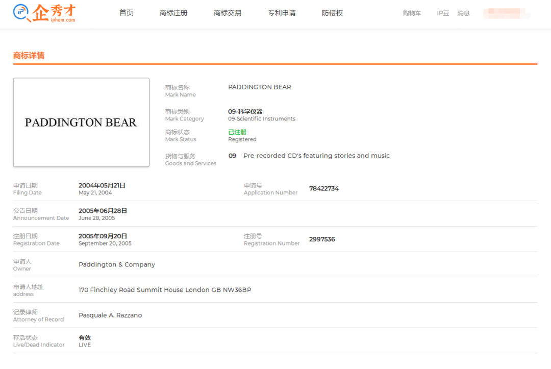
Task: Open the 商标交易 menu item
Action: click(x=228, y=13)
